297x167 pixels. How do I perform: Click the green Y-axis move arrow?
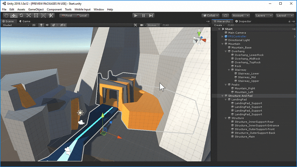[102, 115]
